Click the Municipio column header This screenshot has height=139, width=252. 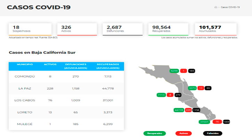pos(25,64)
